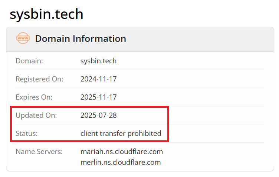
Task: Click the Domain Information header title
Action: point(81,39)
